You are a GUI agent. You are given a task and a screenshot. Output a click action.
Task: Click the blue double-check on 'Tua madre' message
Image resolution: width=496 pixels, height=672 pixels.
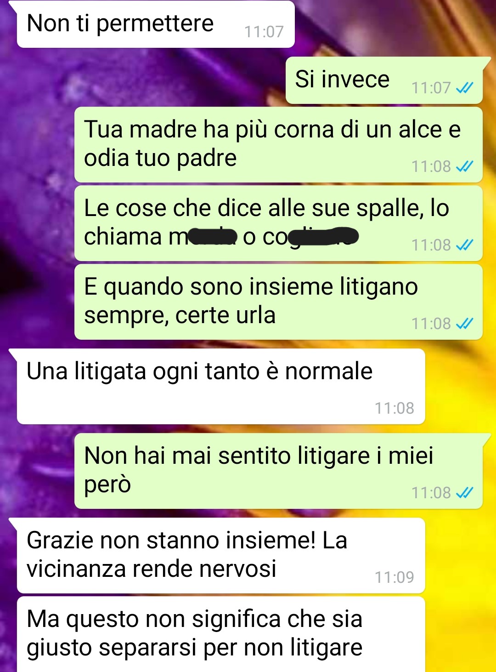point(464,166)
